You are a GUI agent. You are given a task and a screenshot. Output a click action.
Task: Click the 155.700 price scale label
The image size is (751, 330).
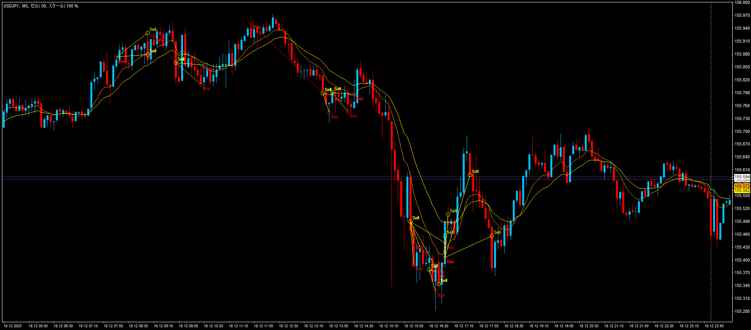tap(742, 131)
